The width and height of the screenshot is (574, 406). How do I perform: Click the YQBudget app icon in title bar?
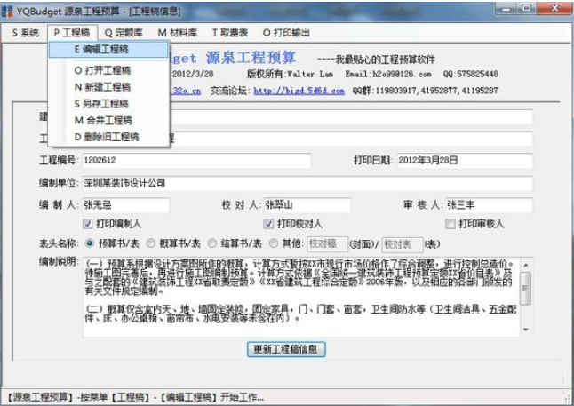(x=7, y=12)
